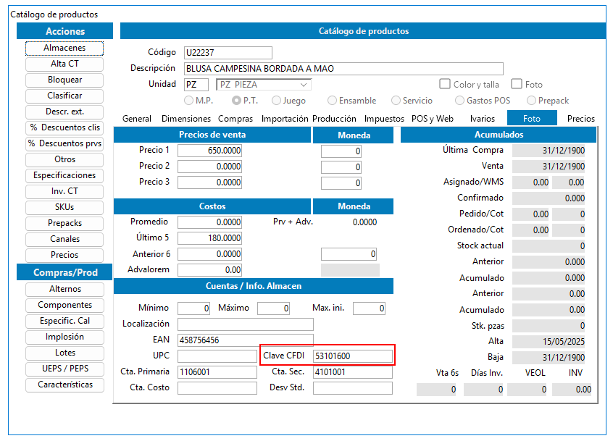Click the Clave CFDI input field
Image resolution: width=613 pixels, height=441 pixels.
[x=352, y=356]
